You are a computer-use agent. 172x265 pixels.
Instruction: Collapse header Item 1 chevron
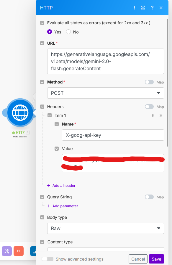[50, 115]
